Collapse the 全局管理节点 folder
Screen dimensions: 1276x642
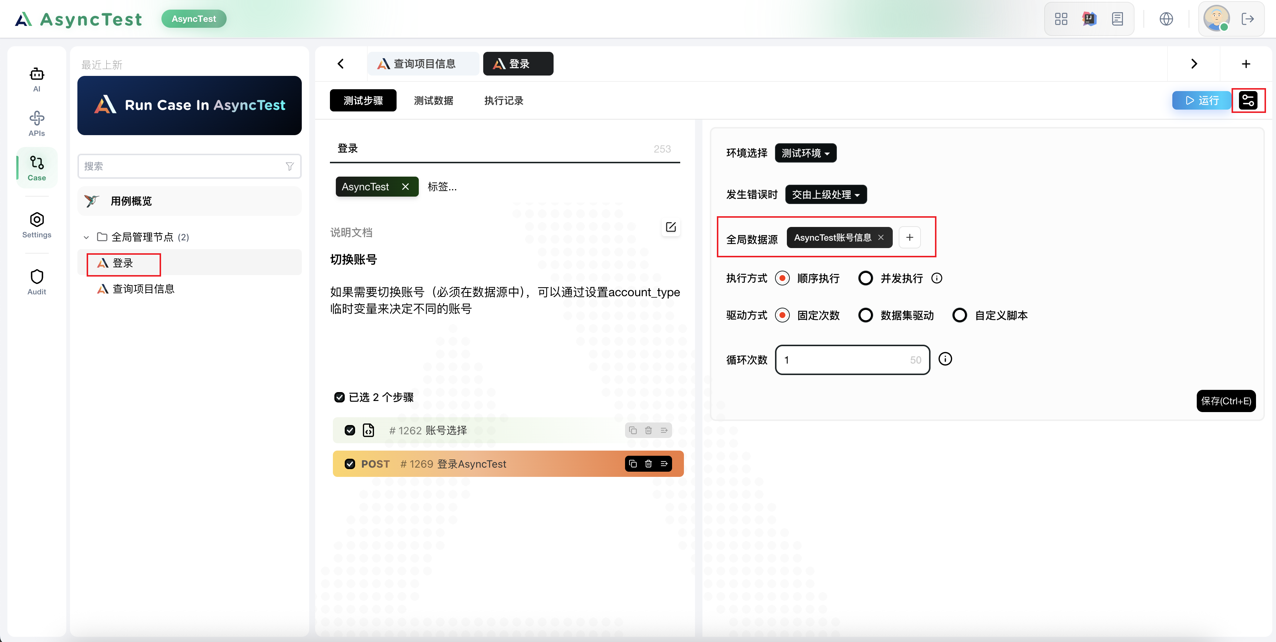[86, 237]
